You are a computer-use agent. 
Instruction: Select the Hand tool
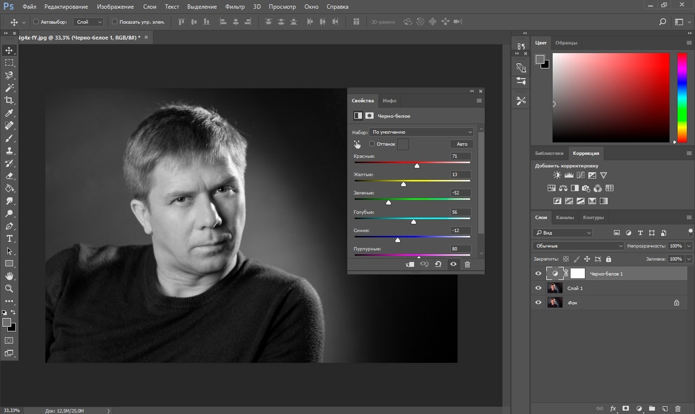point(9,276)
